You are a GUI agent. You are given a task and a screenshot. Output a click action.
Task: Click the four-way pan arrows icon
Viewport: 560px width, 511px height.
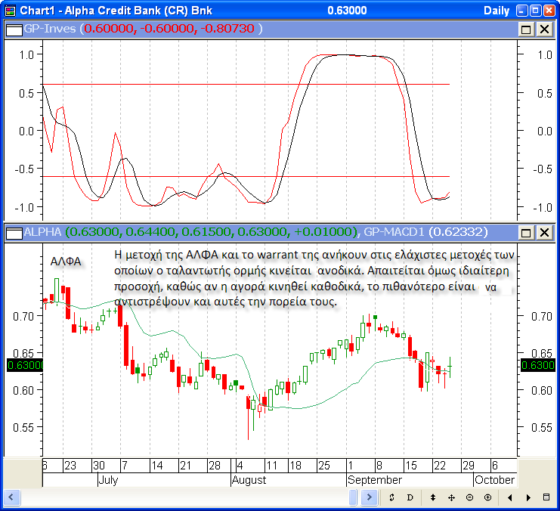451,497
